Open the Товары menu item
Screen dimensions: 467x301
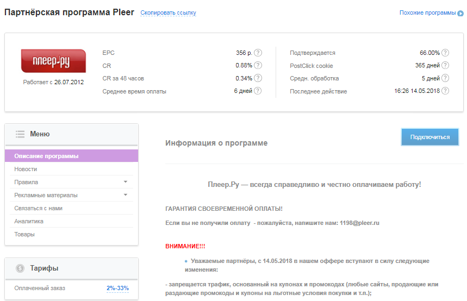(71, 234)
